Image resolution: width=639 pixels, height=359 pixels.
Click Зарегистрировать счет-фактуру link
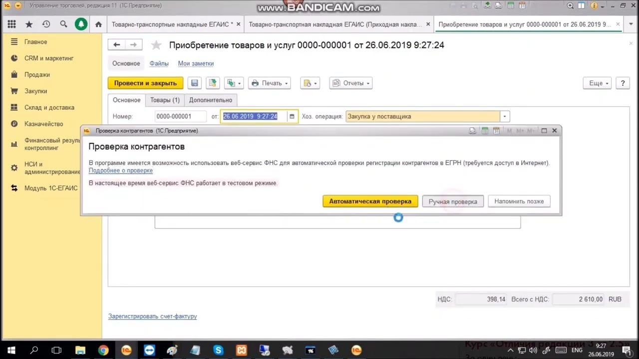tap(153, 316)
